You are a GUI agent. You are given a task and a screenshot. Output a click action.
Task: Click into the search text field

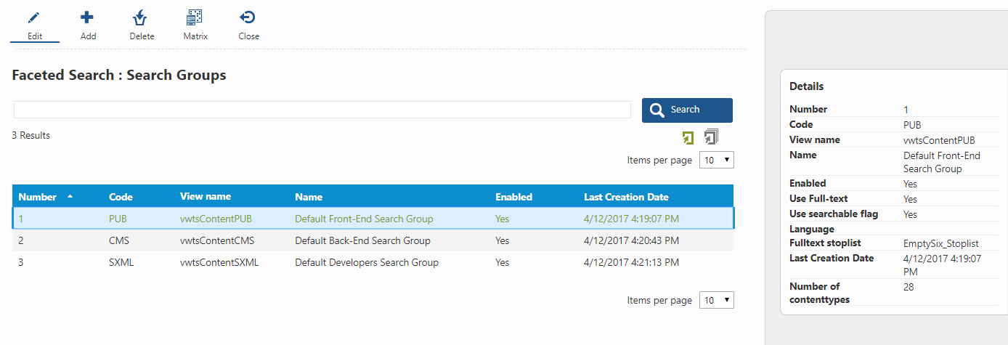pyautogui.click(x=322, y=110)
